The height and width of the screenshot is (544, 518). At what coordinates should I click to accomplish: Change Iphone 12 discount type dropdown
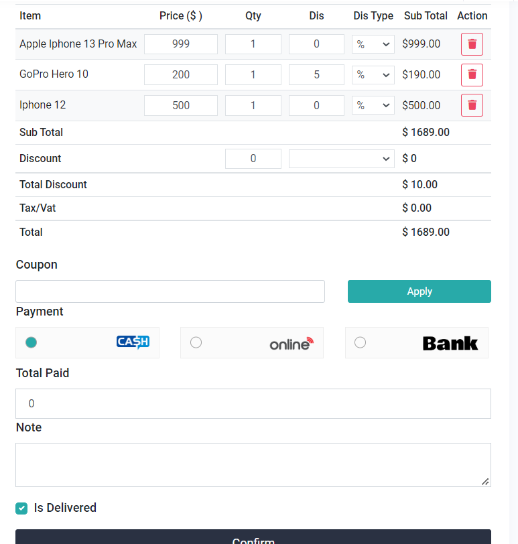pyautogui.click(x=373, y=105)
